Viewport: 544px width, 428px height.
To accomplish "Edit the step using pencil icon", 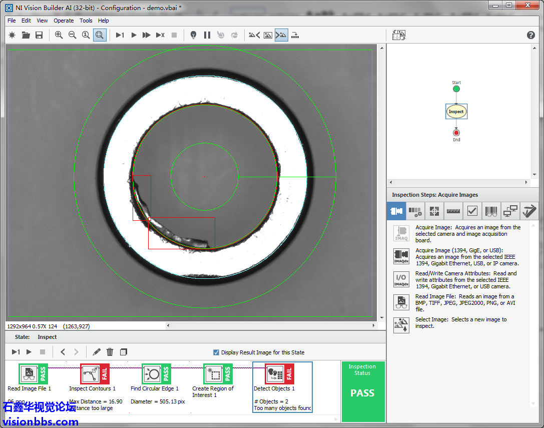I will (x=97, y=352).
